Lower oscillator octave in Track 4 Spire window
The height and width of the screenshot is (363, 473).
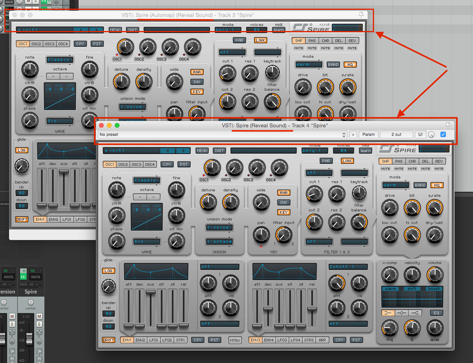click(x=139, y=197)
